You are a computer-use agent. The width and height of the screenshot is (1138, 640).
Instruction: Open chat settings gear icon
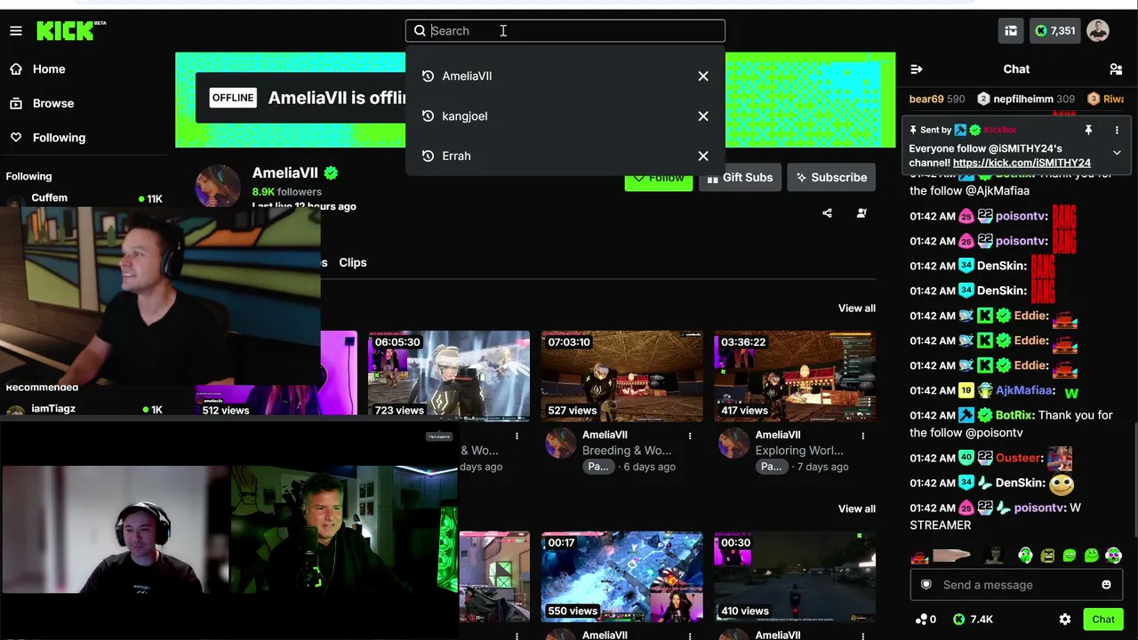point(1065,620)
